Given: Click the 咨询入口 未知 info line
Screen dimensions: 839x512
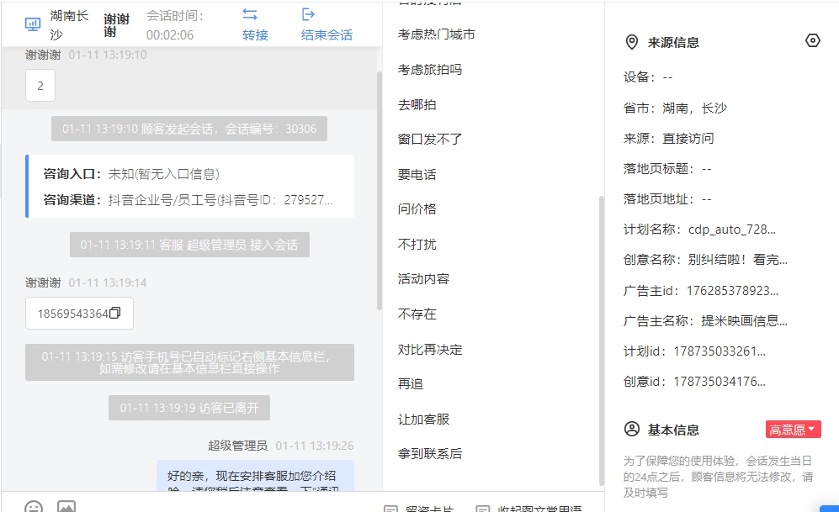Looking at the screenshot, I should [x=131, y=174].
